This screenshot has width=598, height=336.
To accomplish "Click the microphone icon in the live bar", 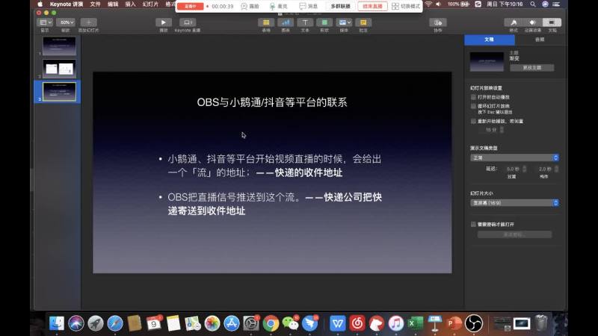I will (272, 7).
